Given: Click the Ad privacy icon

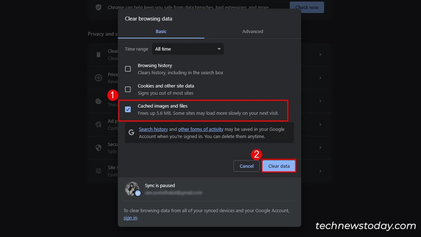Looking at the screenshot, I should click(x=99, y=124).
